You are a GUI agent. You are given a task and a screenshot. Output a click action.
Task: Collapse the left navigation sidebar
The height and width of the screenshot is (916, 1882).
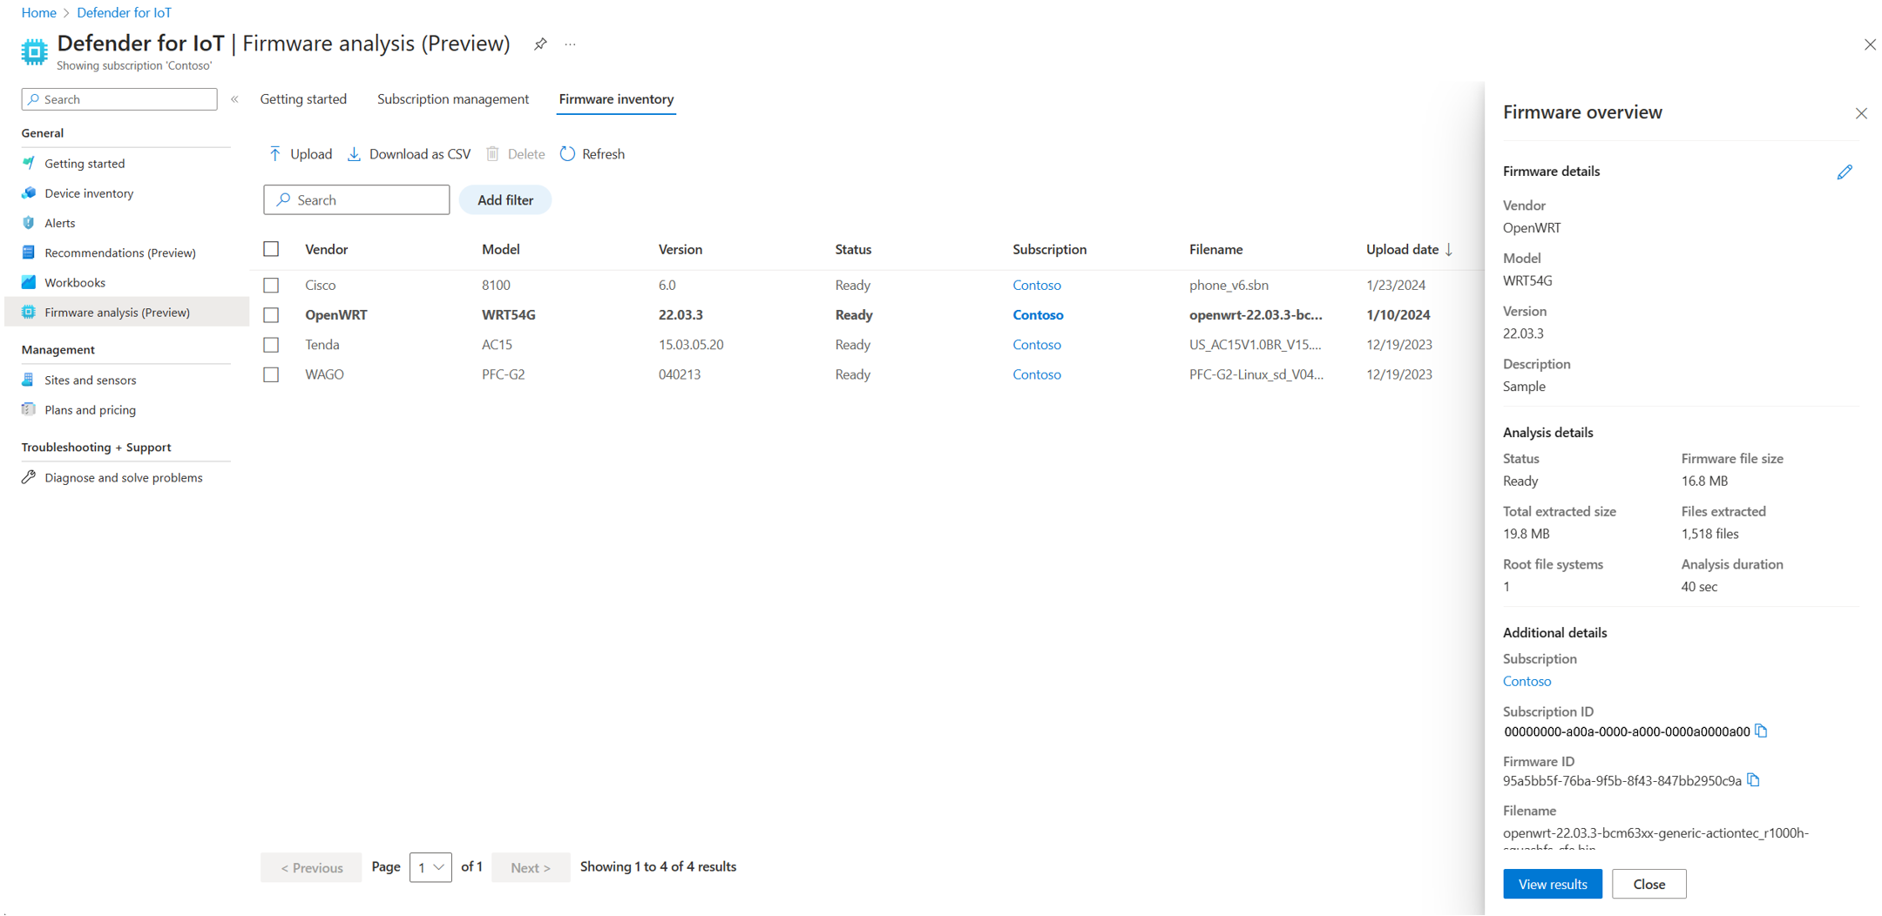[234, 99]
